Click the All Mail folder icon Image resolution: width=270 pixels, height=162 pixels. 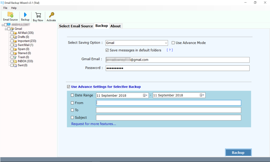click(x=15, y=33)
